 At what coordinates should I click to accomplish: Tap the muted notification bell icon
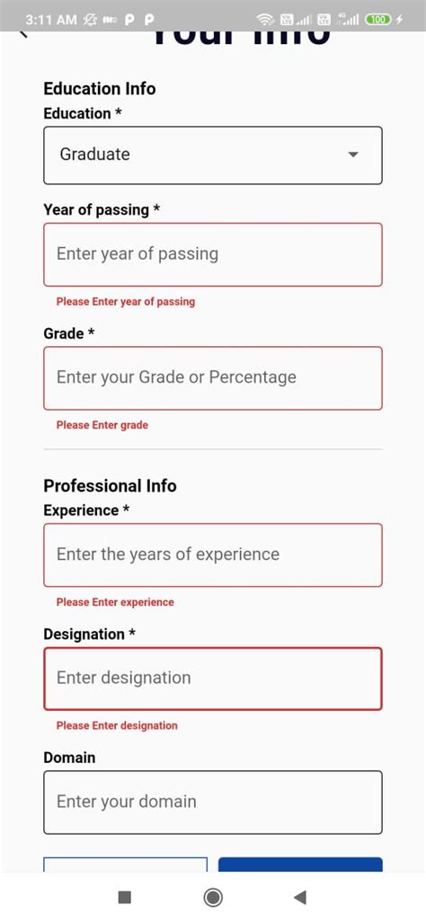[91, 20]
